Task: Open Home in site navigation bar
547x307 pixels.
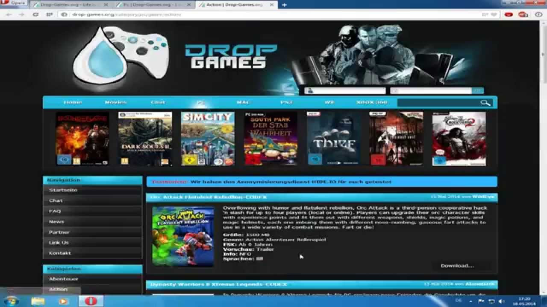Action: pos(73,102)
